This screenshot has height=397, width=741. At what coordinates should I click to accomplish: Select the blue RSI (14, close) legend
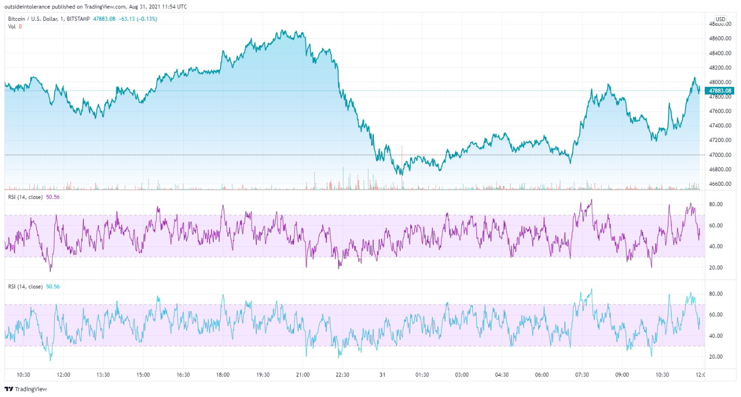click(x=33, y=286)
